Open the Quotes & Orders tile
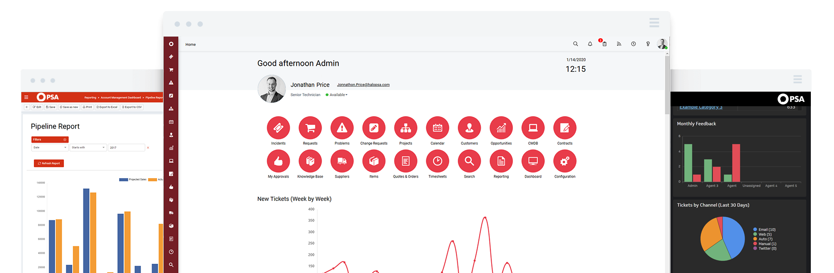The height and width of the screenshot is (273, 834). (x=405, y=161)
